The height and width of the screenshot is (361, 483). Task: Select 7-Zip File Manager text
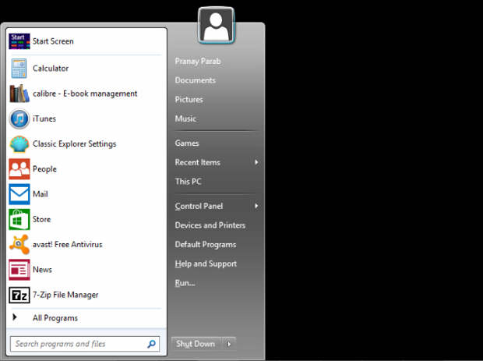65,295
